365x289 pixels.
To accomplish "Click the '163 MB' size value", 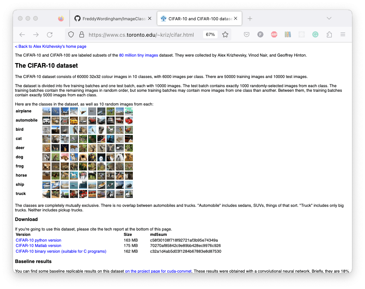I will pos(131,240).
